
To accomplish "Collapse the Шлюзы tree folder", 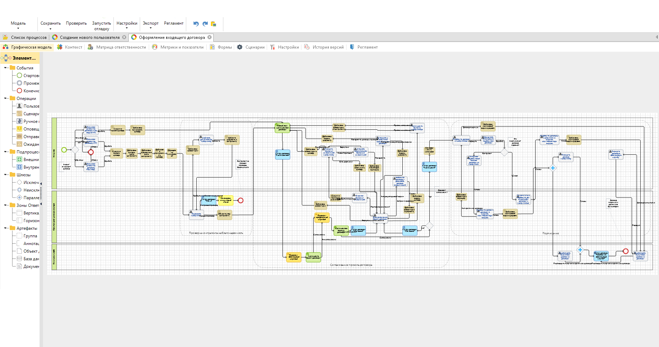I will tap(6, 175).
